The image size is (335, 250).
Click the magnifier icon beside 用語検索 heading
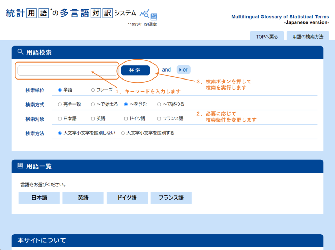point(20,52)
